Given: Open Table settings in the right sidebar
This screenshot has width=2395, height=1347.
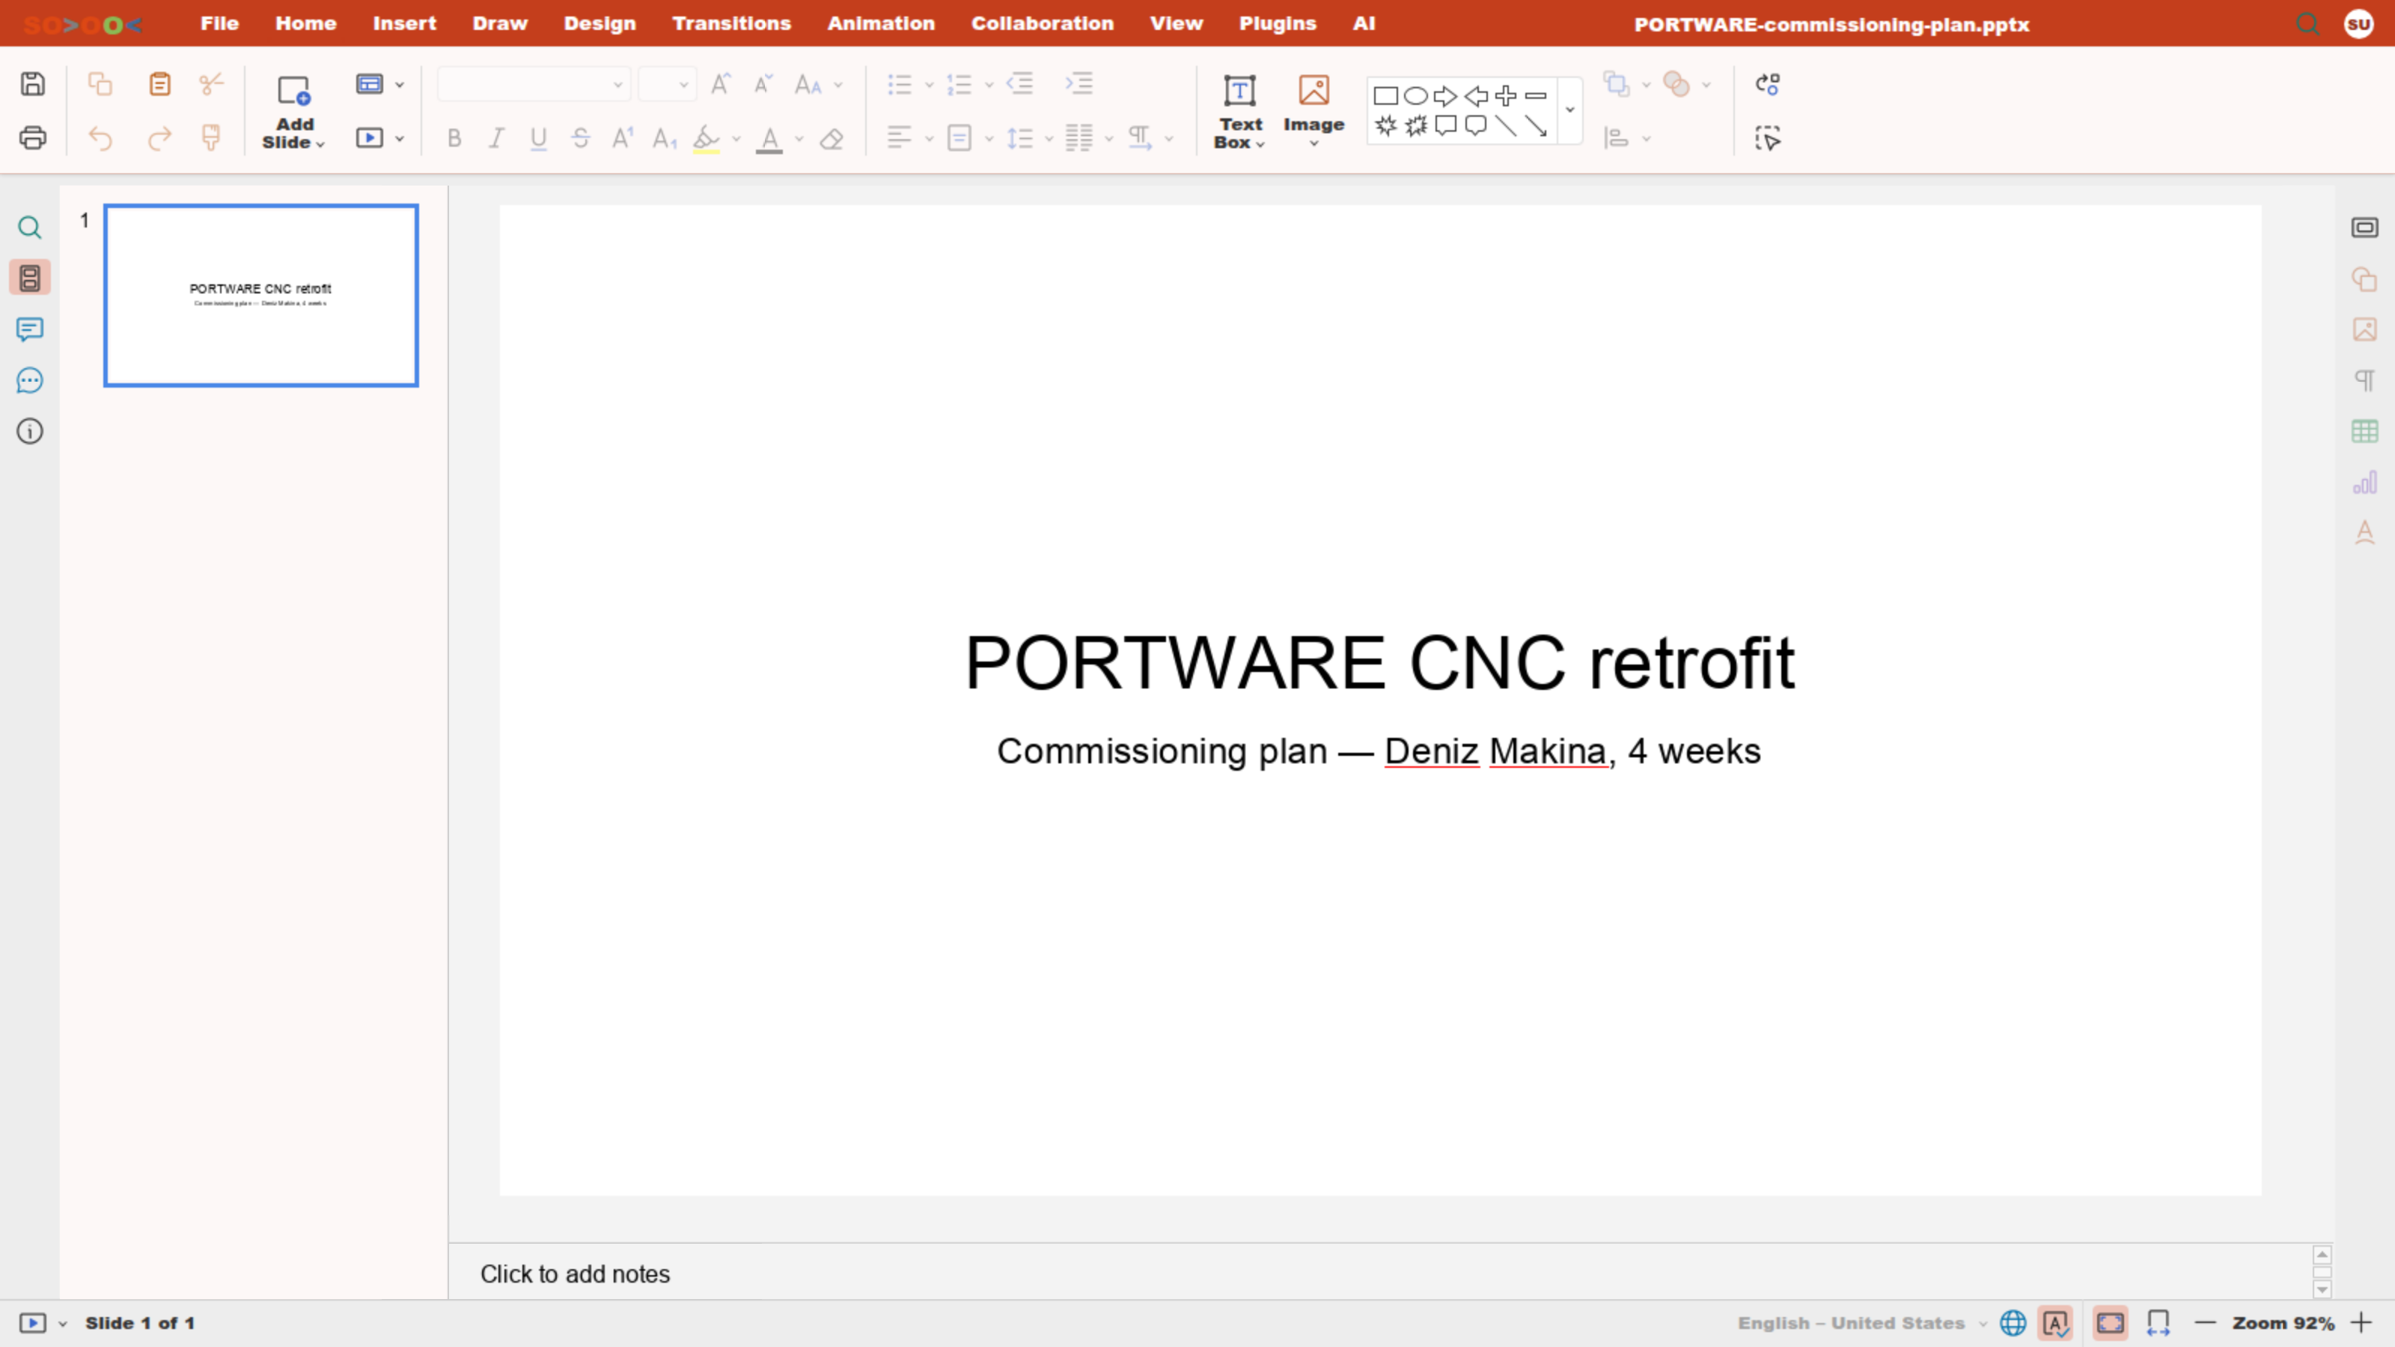Looking at the screenshot, I should tap(2364, 431).
